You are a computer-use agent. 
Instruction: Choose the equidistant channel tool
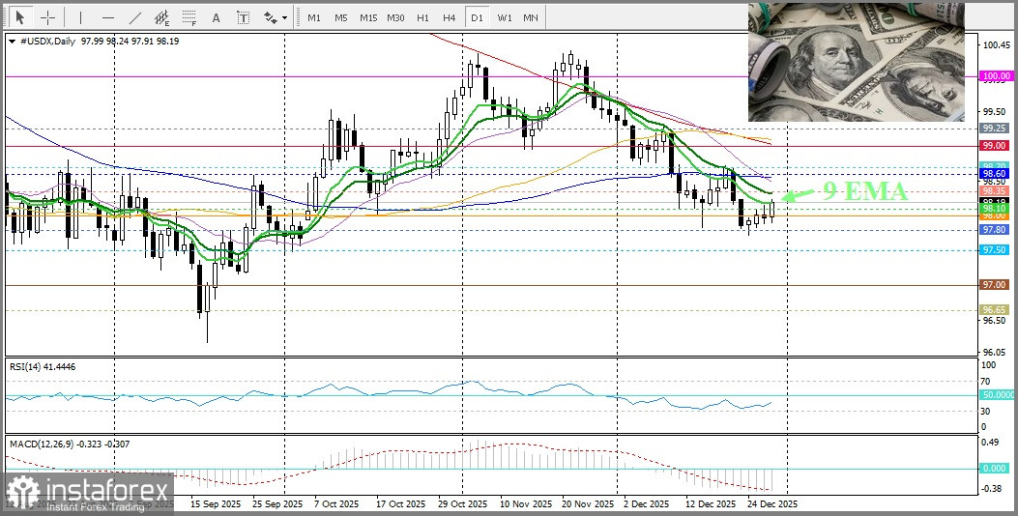(x=161, y=17)
